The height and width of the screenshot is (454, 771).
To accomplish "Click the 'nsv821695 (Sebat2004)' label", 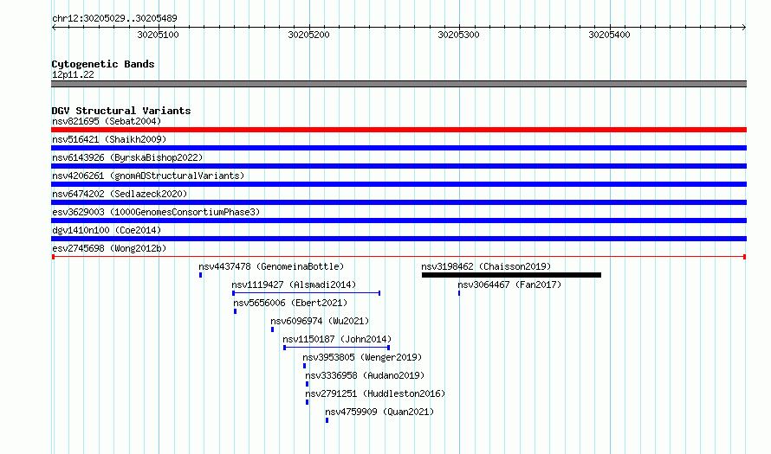I will [x=107, y=121].
